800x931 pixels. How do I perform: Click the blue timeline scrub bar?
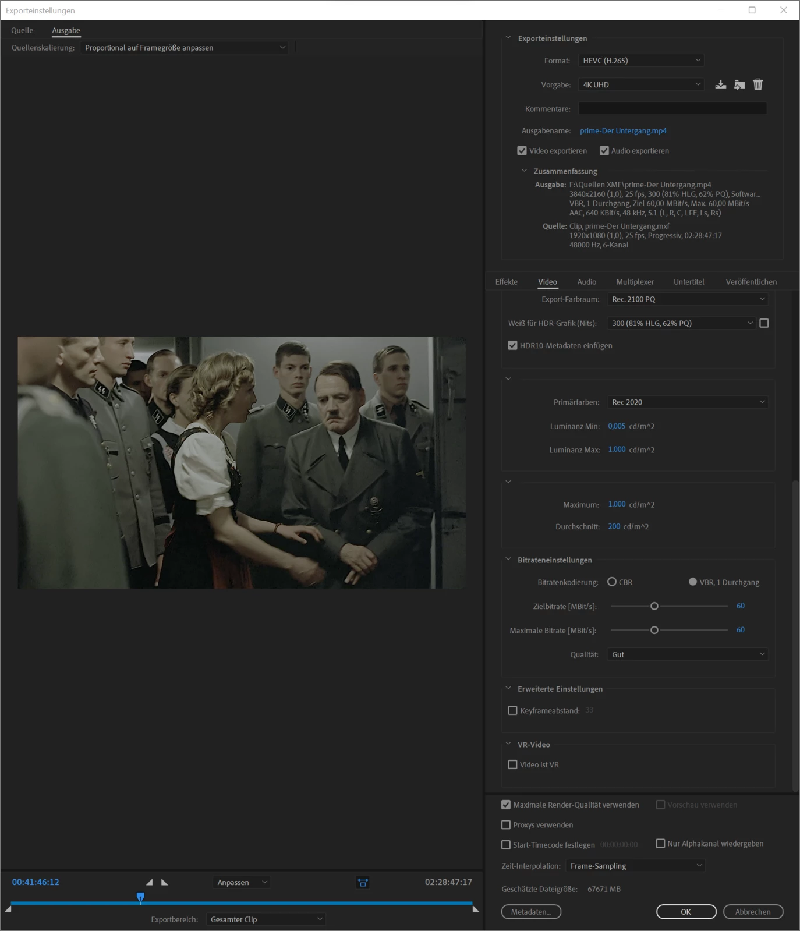pyautogui.click(x=242, y=903)
